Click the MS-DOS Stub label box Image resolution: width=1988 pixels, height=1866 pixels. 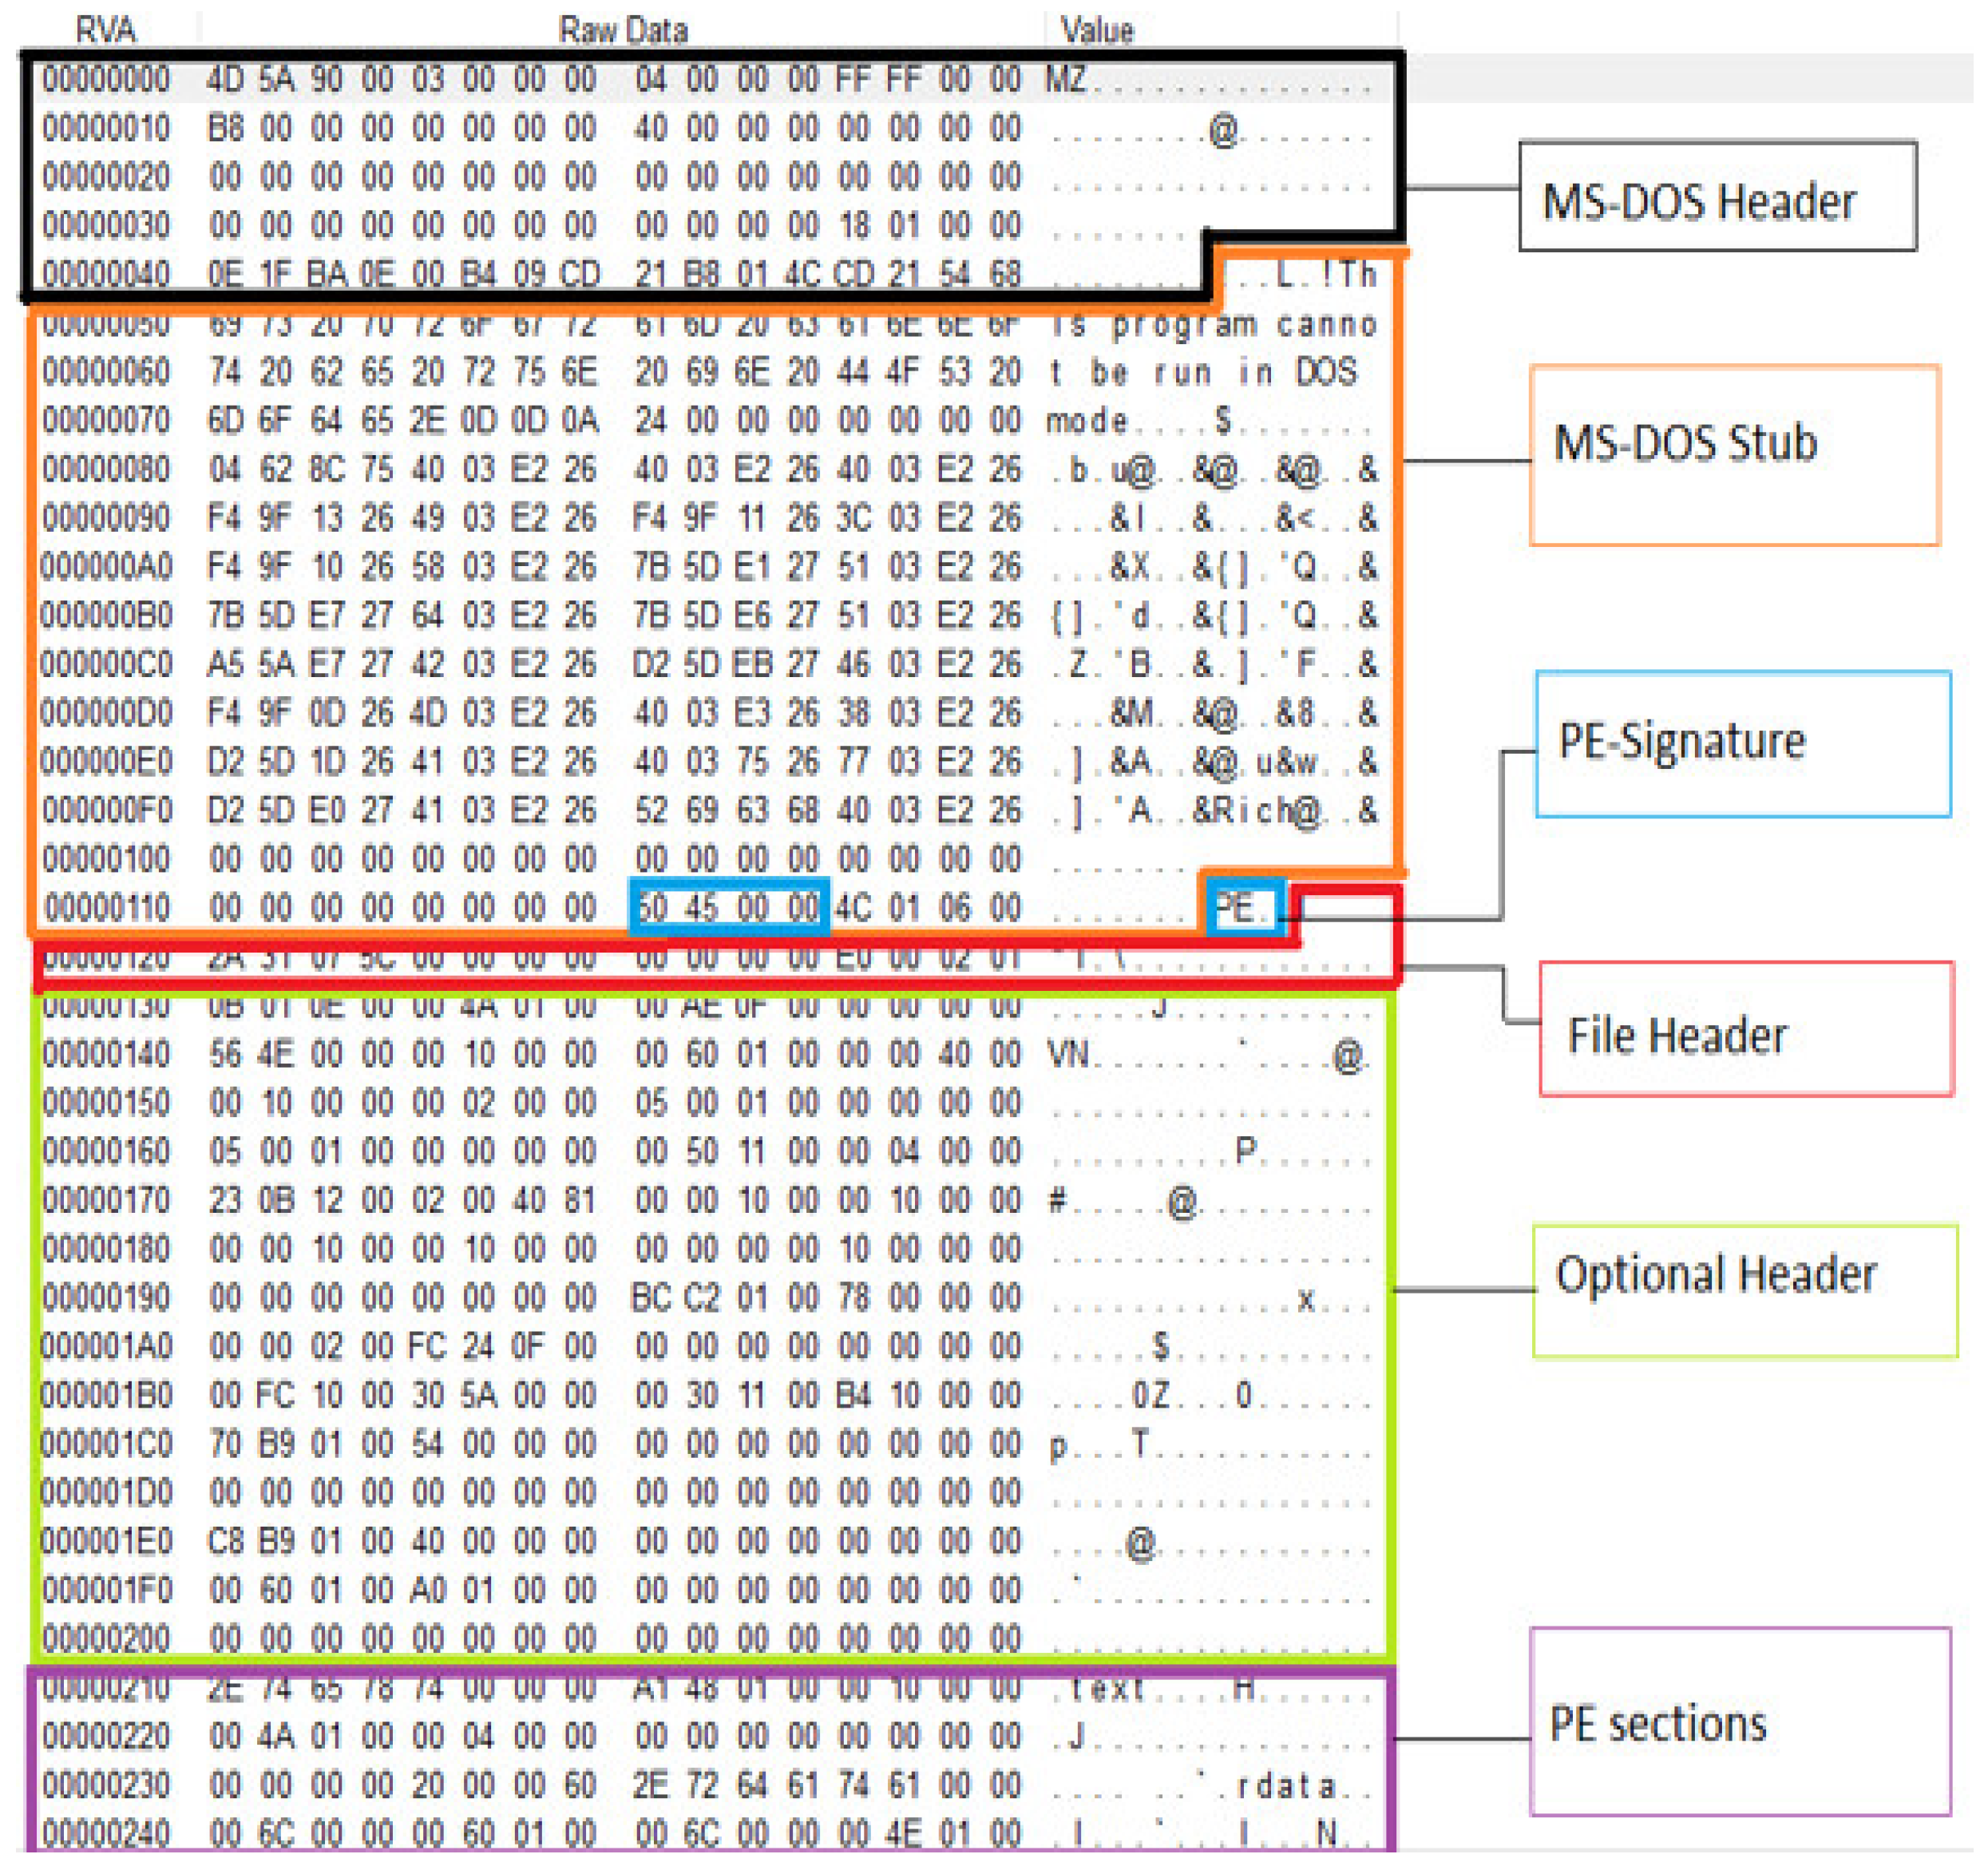1734,455
